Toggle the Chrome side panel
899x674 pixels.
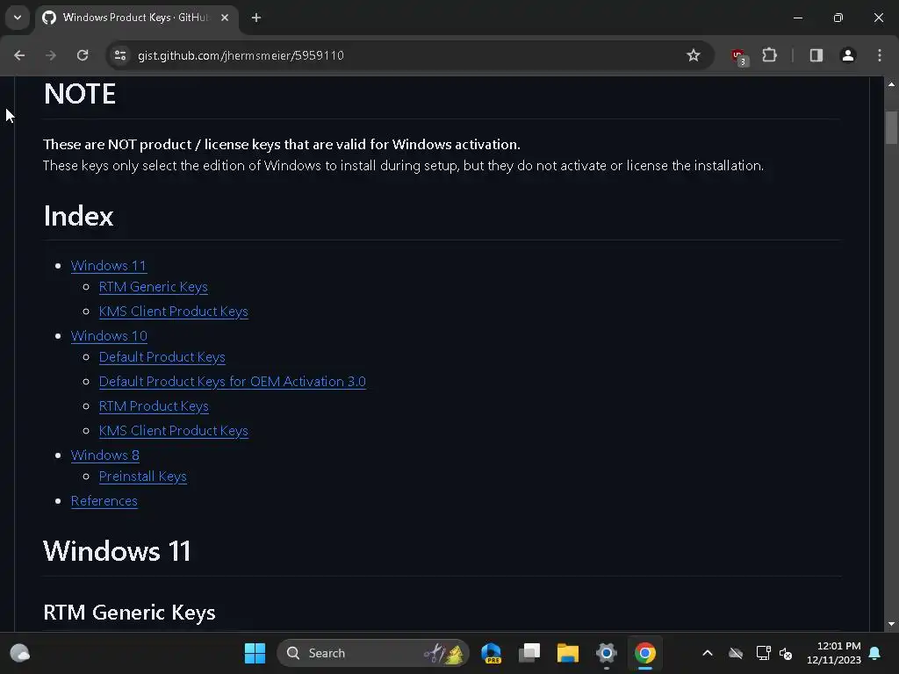(816, 55)
